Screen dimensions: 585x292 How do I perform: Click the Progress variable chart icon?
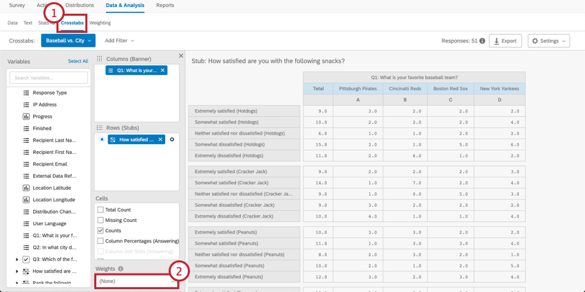tap(26, 117)
